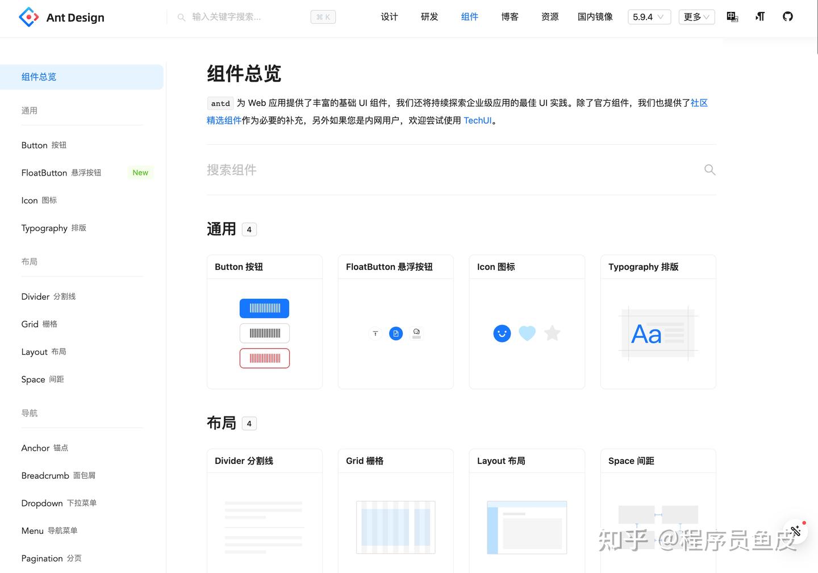Click the Ant Design title text
The width and height of the screenshot is (818, 573).
tap(75, 18)
